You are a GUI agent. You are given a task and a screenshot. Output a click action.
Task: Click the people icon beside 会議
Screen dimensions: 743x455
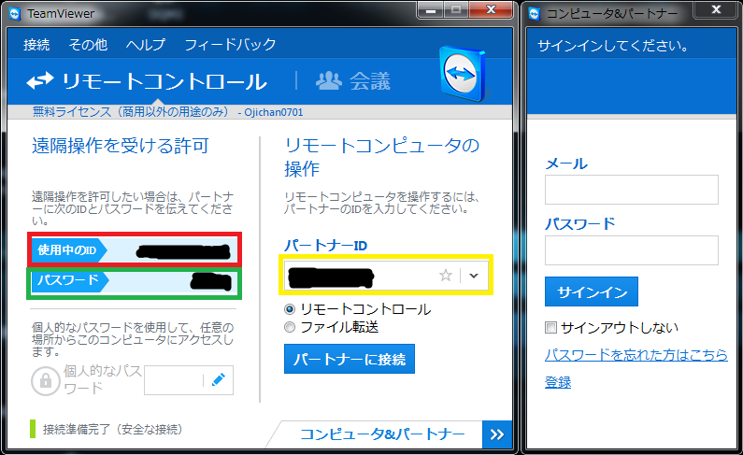(328, 81)
